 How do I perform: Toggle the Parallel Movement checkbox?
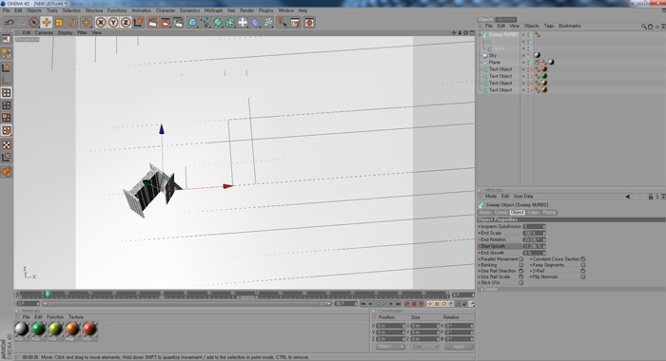coord(521,259)
